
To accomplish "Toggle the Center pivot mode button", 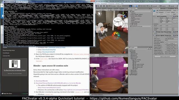I will (113, 6).
